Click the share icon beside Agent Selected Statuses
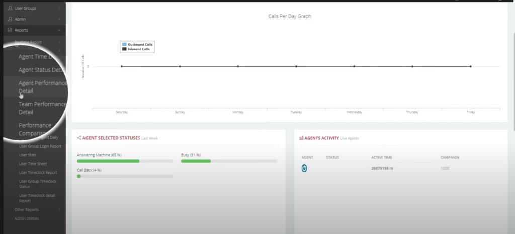Image resolution: width=515 pixels, height=234 pixels. click(x=79, y=138)
